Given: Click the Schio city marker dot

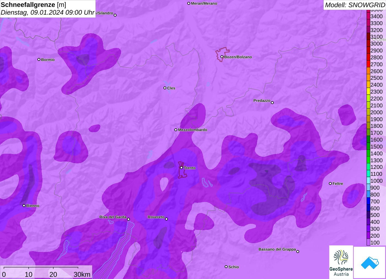Looking at the screenshot, I should 226,267.
